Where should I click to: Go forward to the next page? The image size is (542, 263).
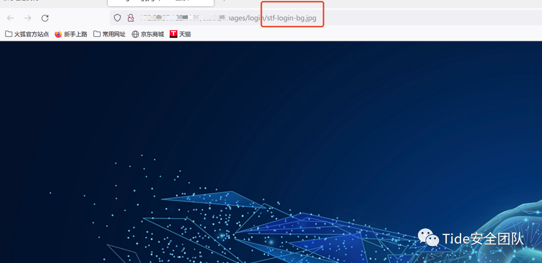coord(28,18)
